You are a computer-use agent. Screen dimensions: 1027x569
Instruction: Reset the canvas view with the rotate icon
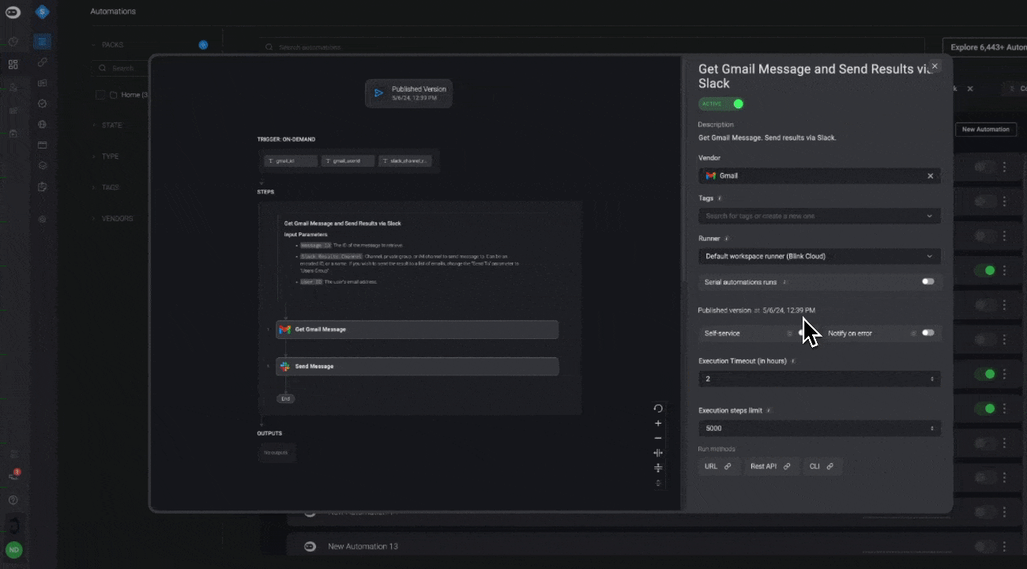[658, 408]
